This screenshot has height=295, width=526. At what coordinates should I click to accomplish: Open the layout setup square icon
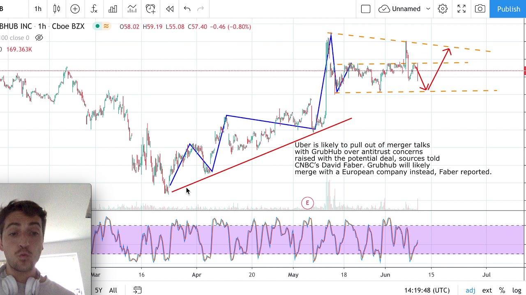tap(366, 9)
